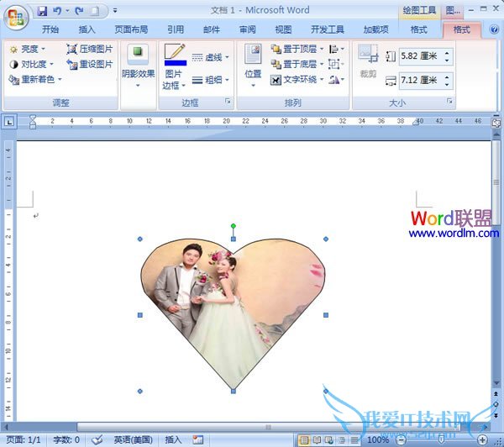Click the 英语(美国) language indicator

(x=134, y=439)
